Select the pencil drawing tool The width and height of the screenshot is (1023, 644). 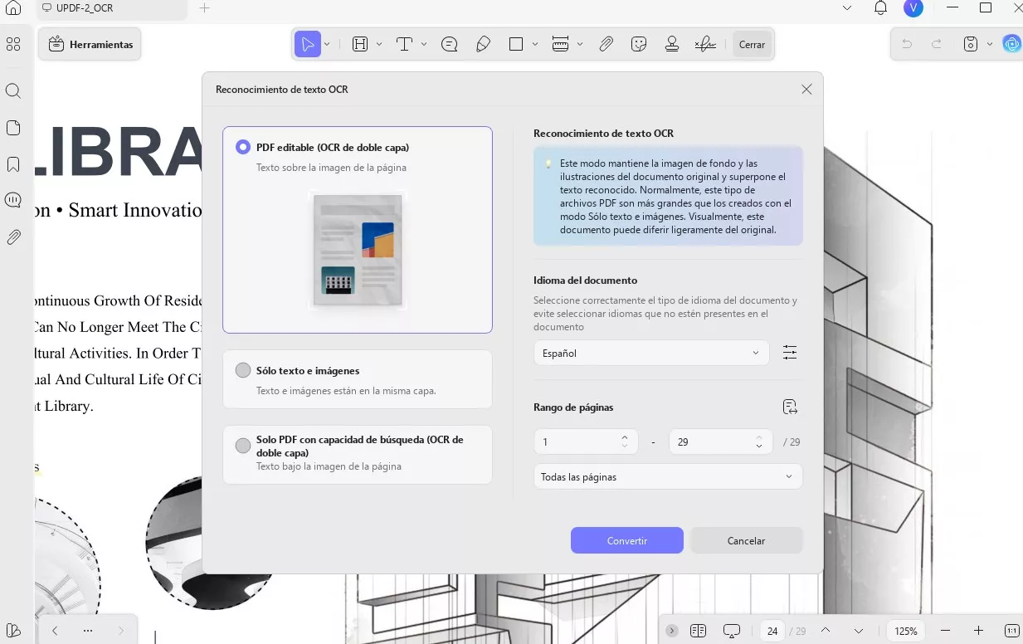483,45
